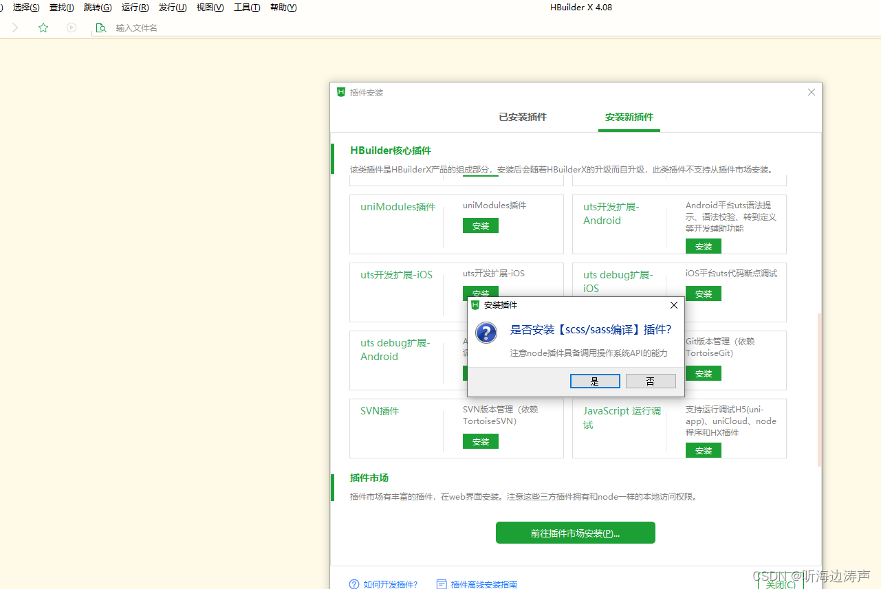
Task: Click the 插件市场 section heading
Action: 369,478
